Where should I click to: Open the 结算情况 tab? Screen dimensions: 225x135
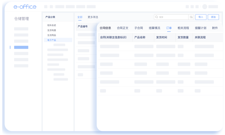coord(154,28)
